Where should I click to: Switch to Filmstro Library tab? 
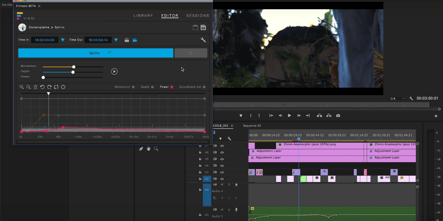[143, 15]
